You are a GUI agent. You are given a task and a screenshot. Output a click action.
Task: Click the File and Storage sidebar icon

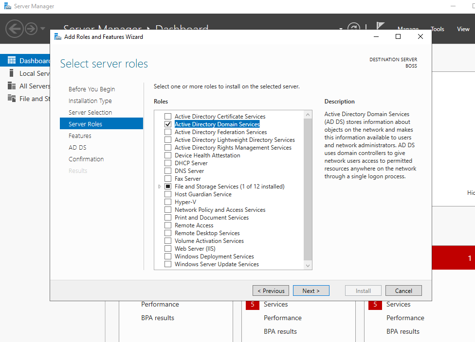11,99
